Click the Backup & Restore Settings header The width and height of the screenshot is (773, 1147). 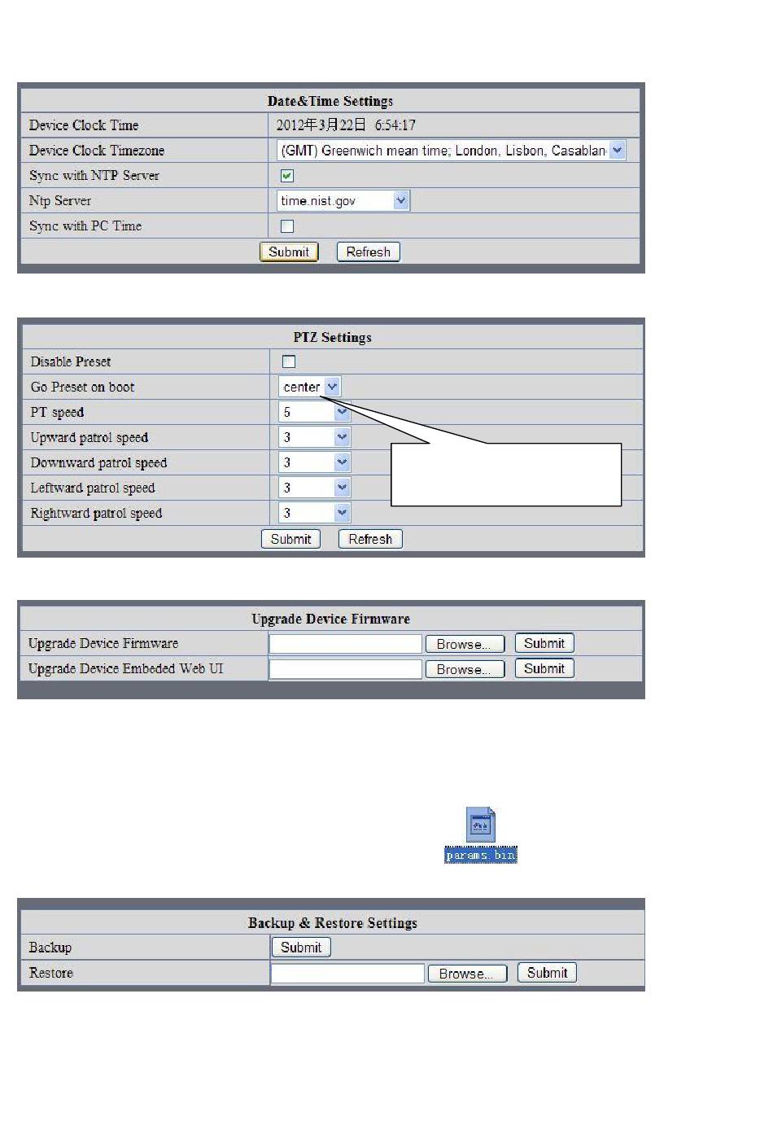pyautogui.click(x=332, y=923)
